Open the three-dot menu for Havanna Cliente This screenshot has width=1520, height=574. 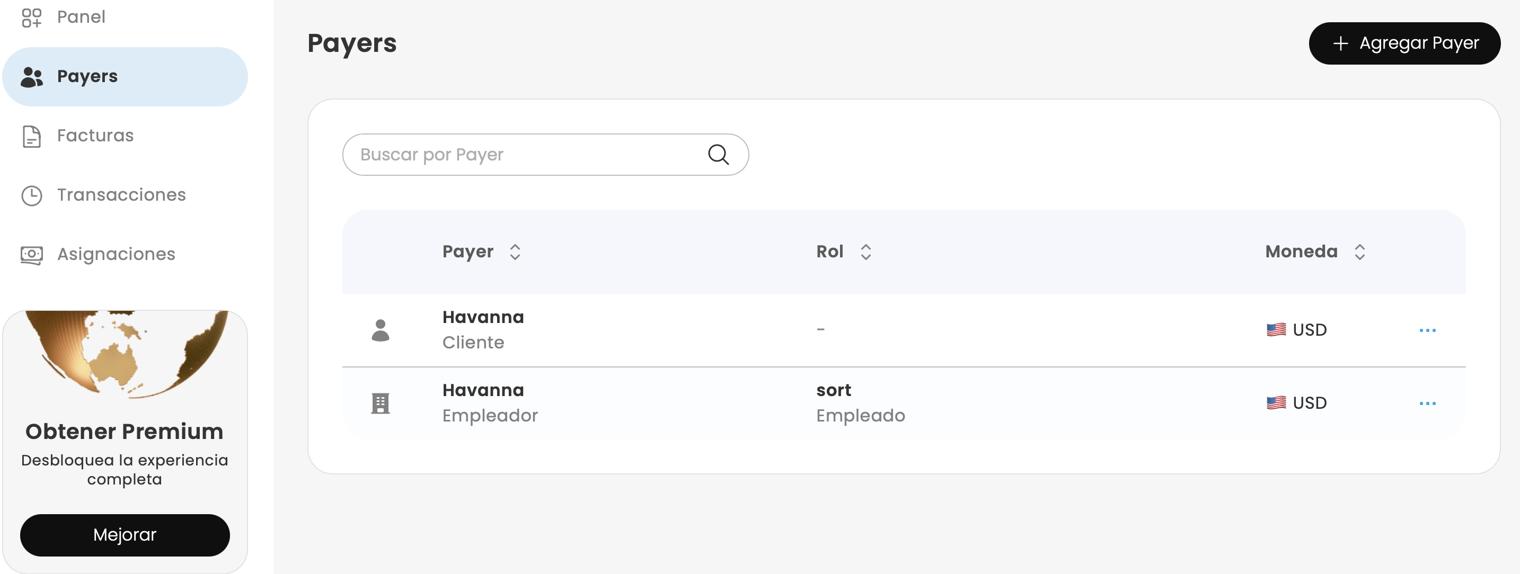[x=1427, y=330]
